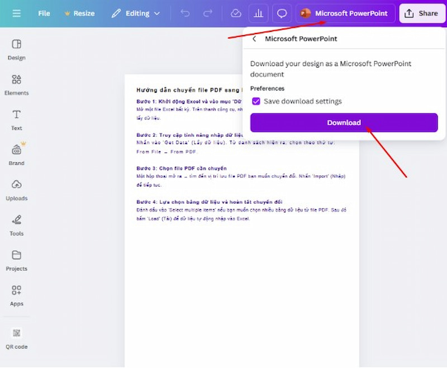The height and width of the screenshot is (368, 447).
Task: Open the hamburger main menu
Action: click(17, 13)
